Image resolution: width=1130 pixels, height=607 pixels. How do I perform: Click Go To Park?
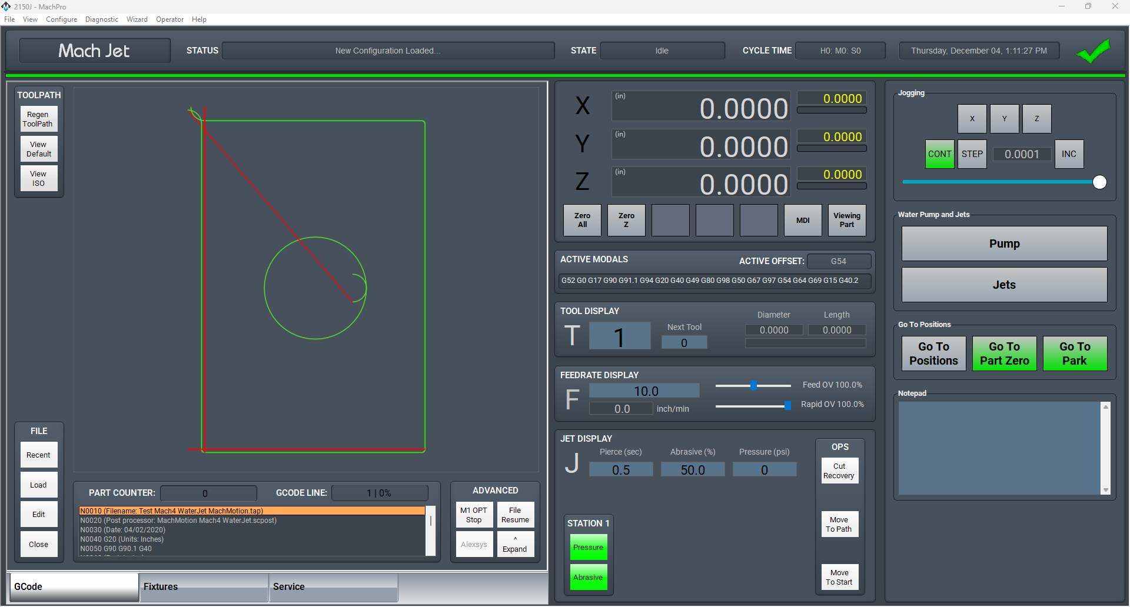(1075, 353)
